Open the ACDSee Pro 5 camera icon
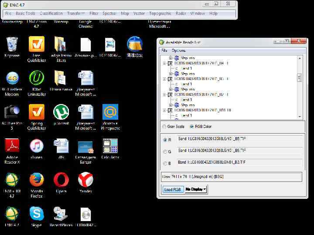This screenshot has width=314, height=235. pyautogui.click(x=12, y=112)
